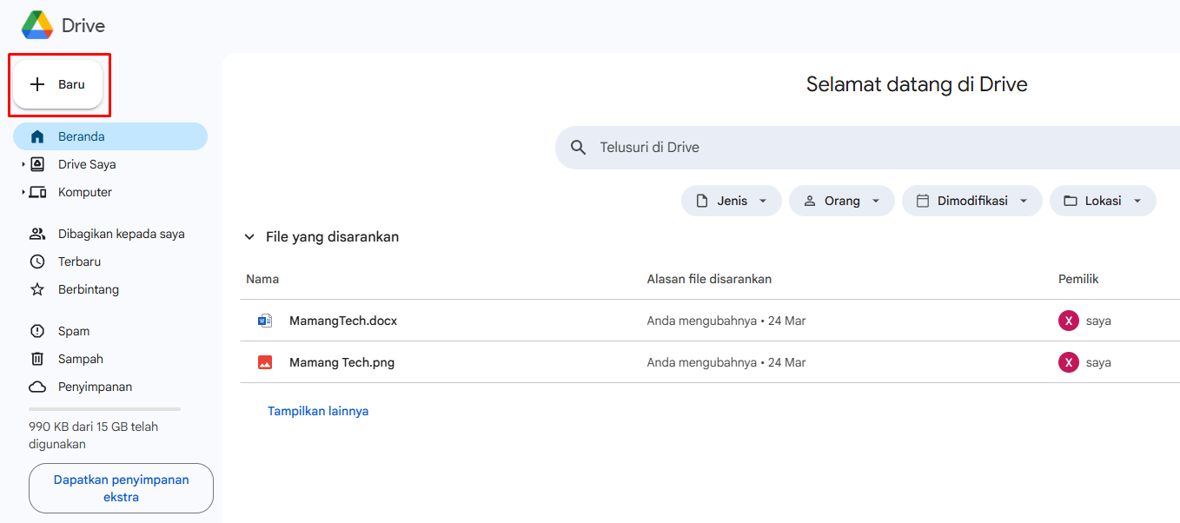
Task: Click Dapatkan penyimpanan ekstra button
Action: pos(121,488)
